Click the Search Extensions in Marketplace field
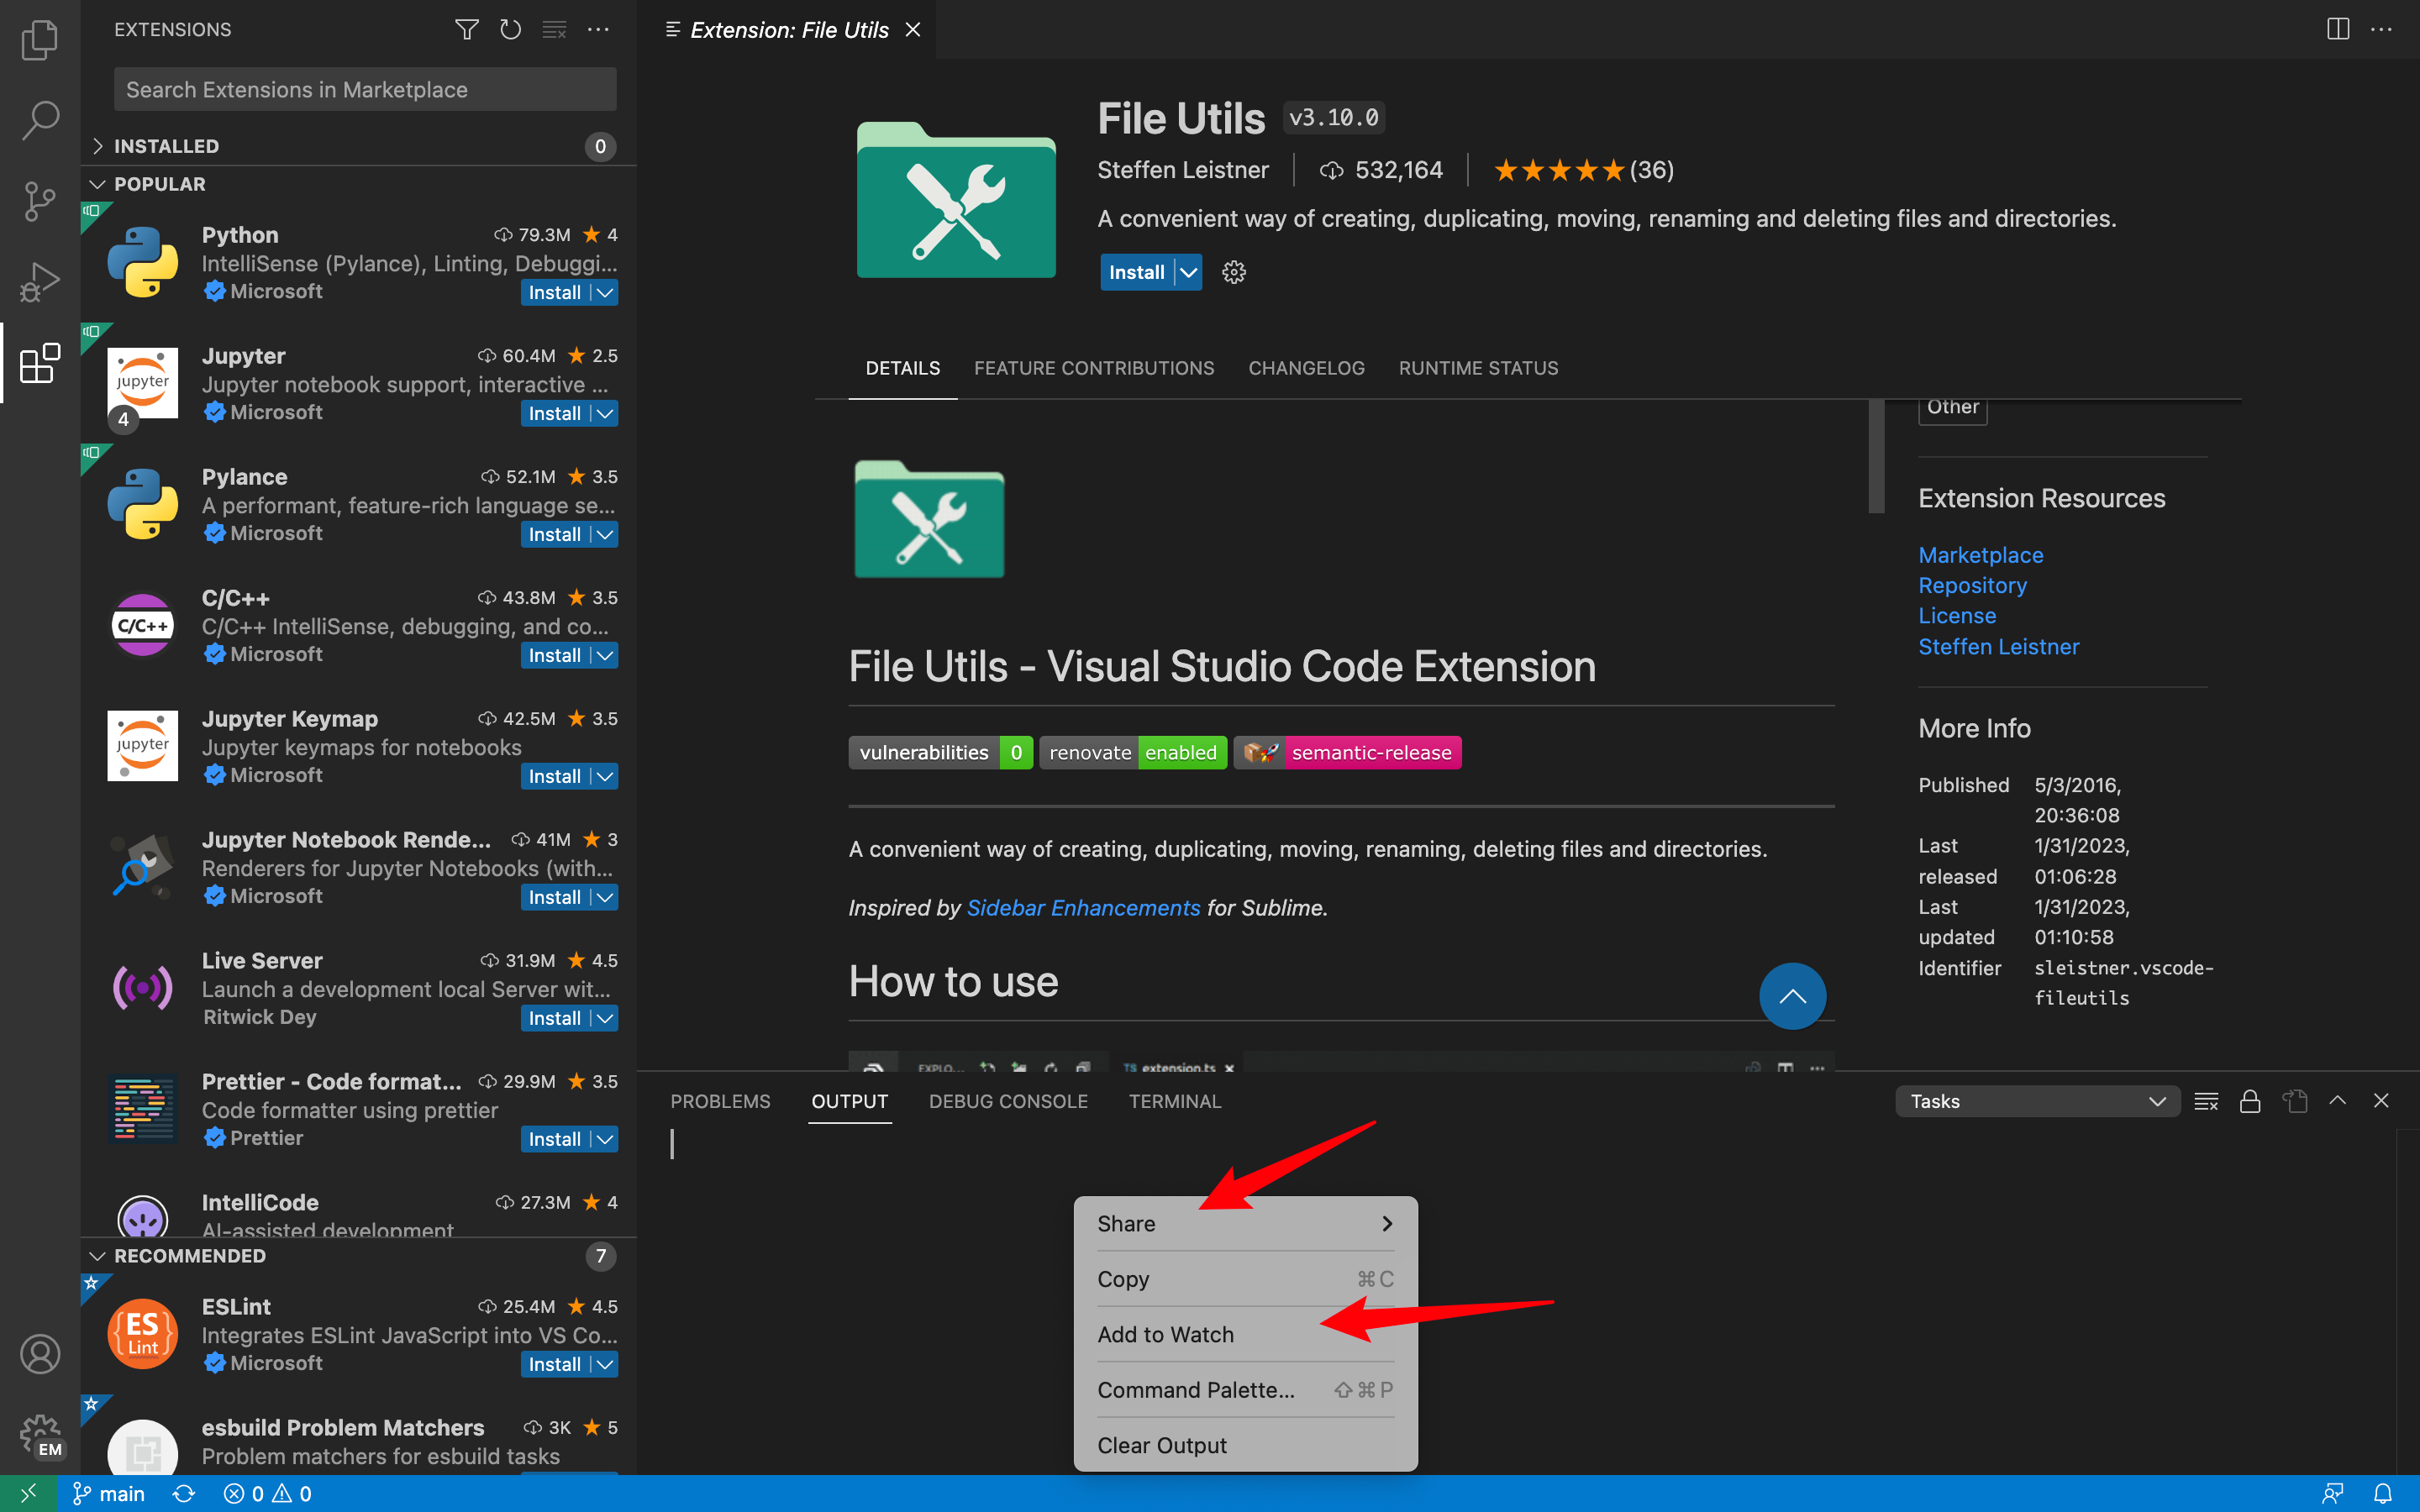 365,90
